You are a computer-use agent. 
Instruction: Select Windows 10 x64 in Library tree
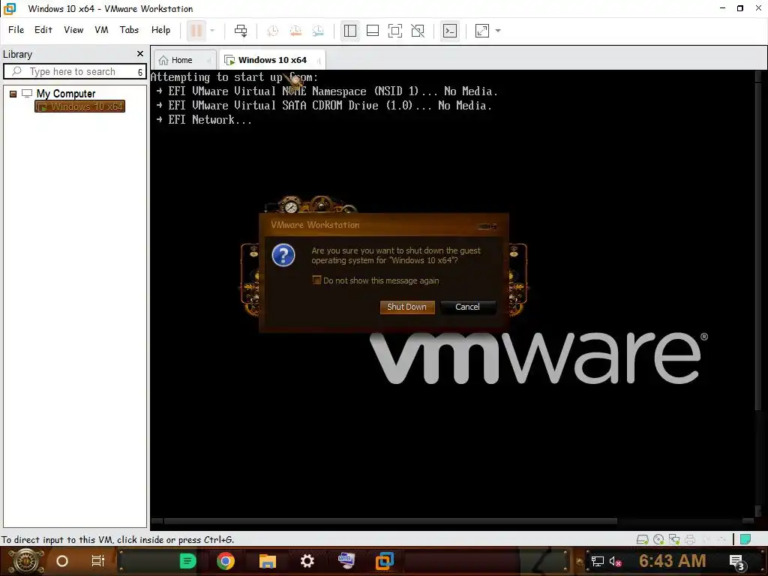(x=79, y=106)
